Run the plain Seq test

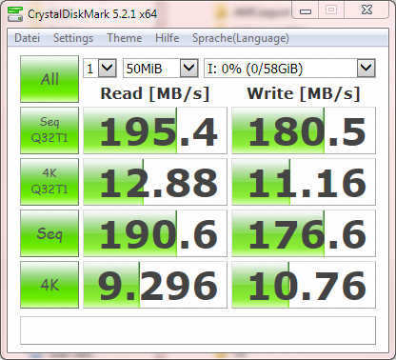tap(49, 233)
